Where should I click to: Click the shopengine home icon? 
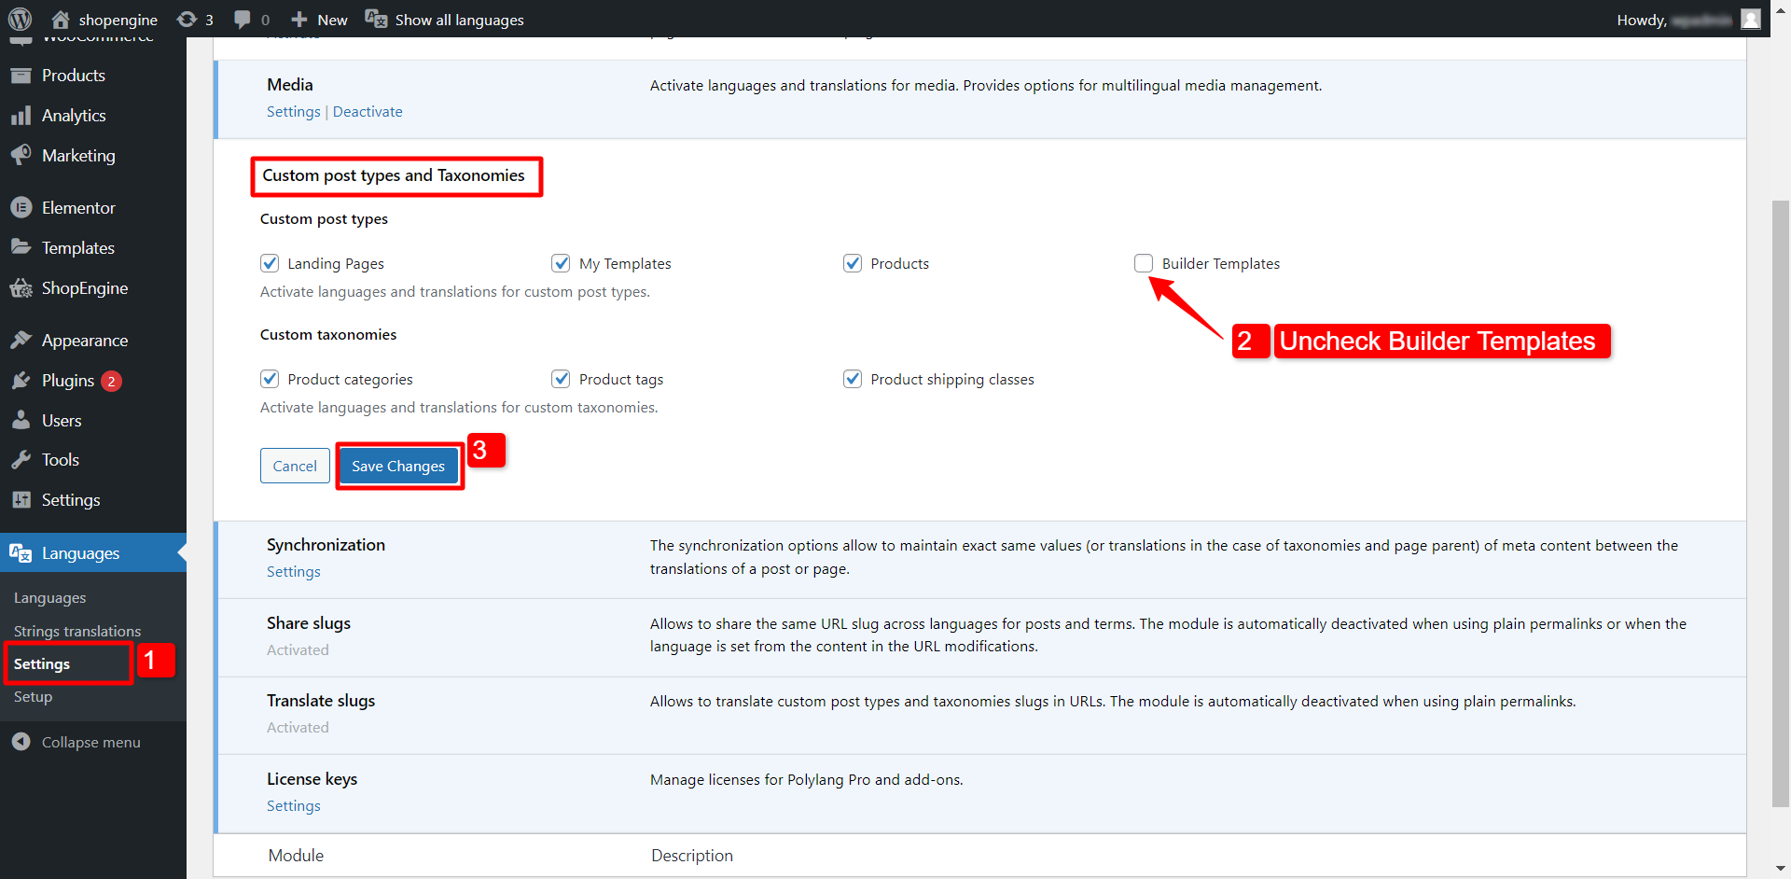coord(61,19)
